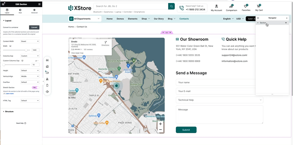Screen dimensions: 293x145
Task: Switch to Style tab
Action: click(x=20, y=11)
